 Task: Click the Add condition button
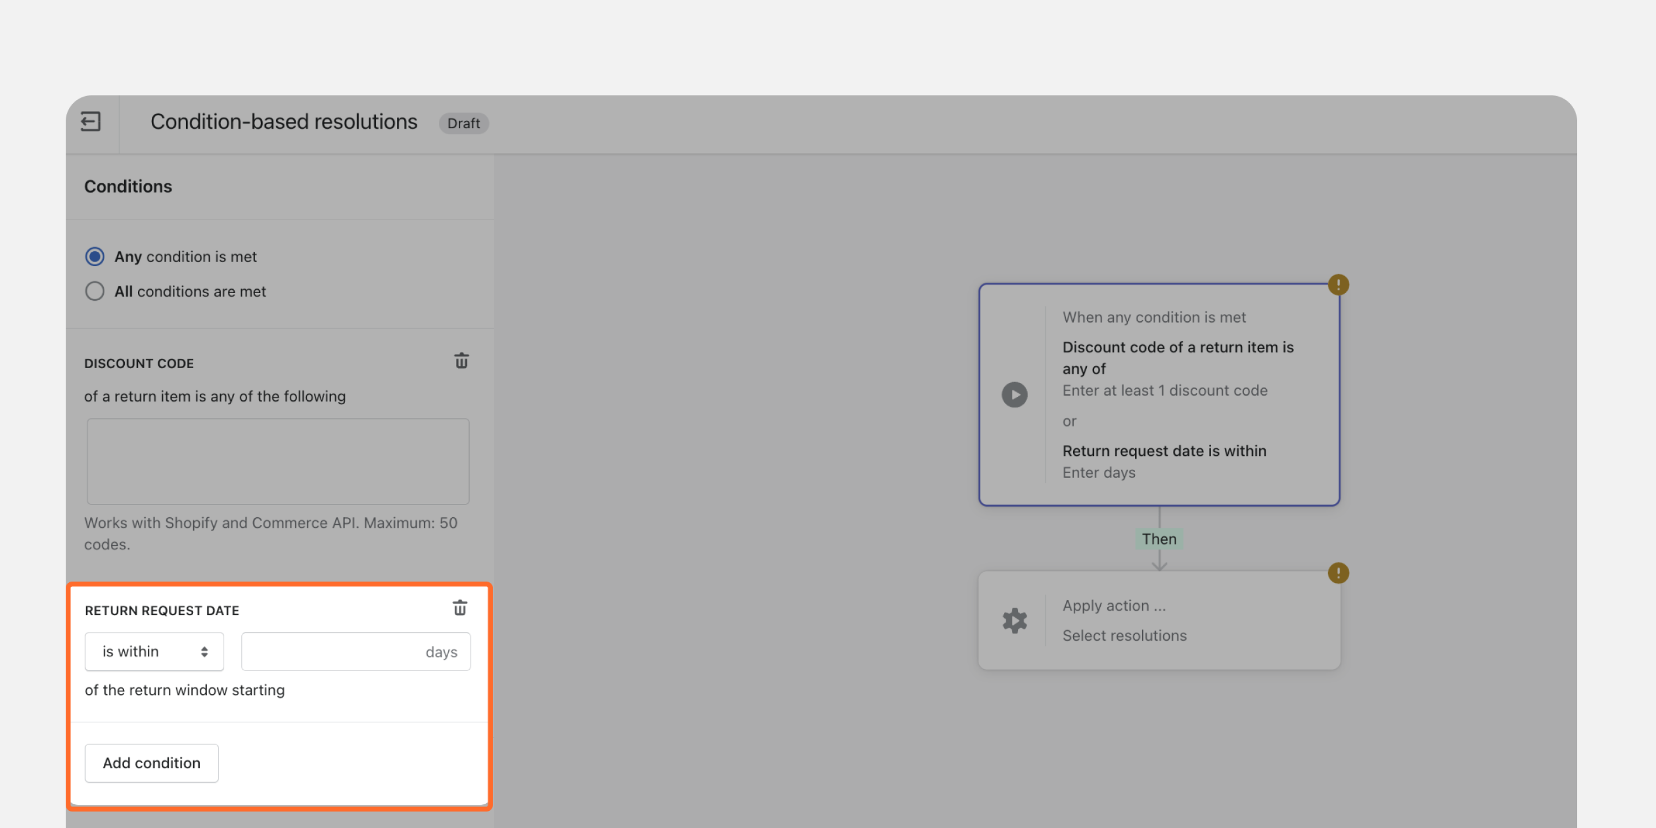point(152,762)
